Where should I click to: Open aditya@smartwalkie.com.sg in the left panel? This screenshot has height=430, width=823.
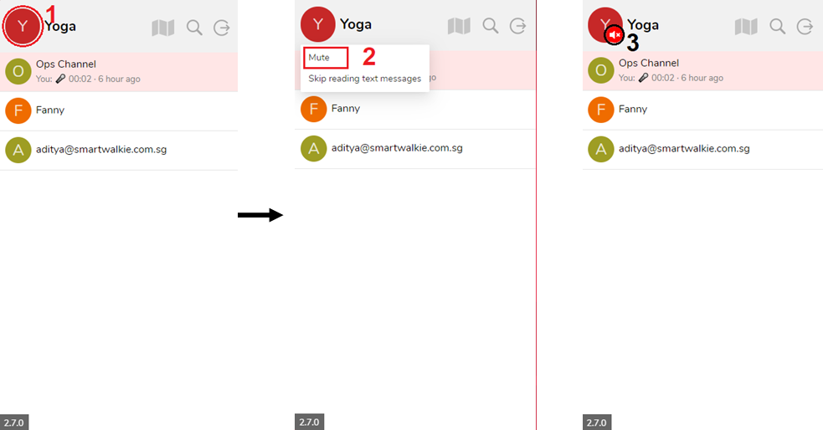(x=119, y=151)
